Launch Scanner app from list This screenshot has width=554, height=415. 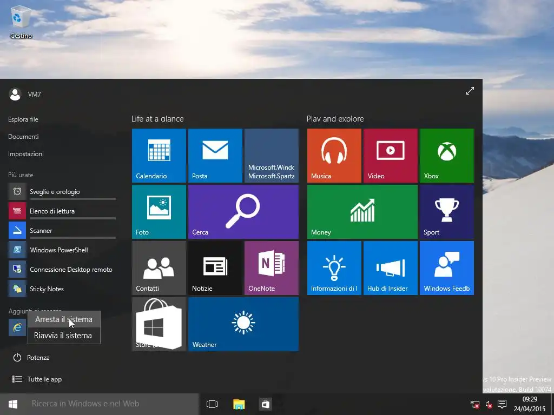click(62, 230)
